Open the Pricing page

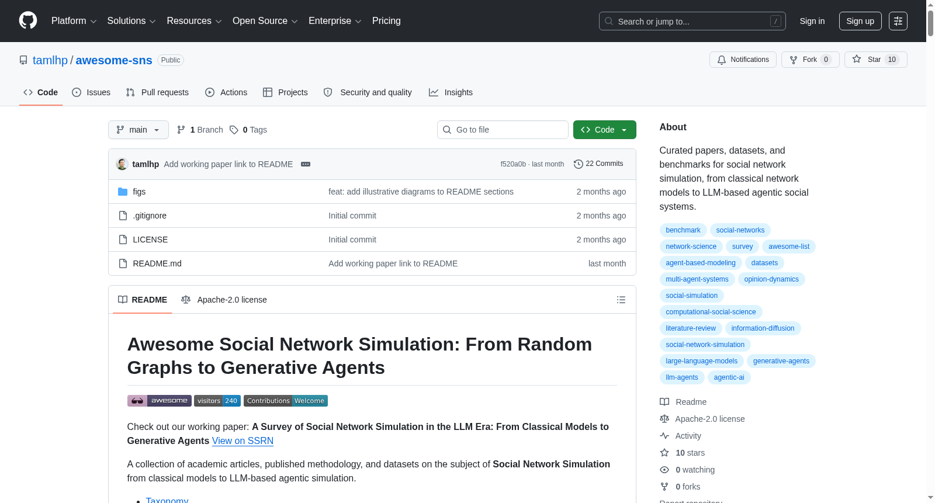(386, 21)
